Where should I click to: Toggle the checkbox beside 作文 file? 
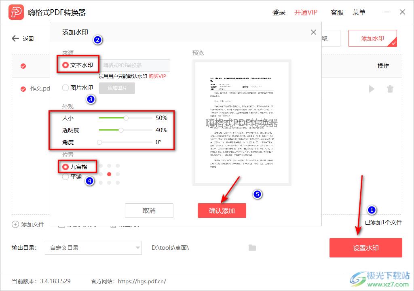(x=23, y=89)
